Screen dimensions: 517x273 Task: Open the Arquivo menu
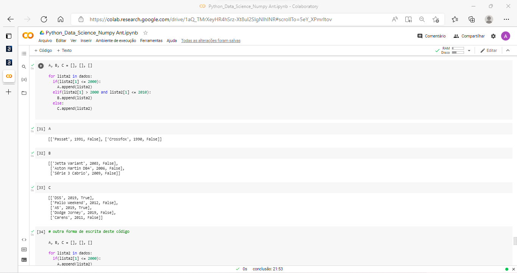[45, 41]
